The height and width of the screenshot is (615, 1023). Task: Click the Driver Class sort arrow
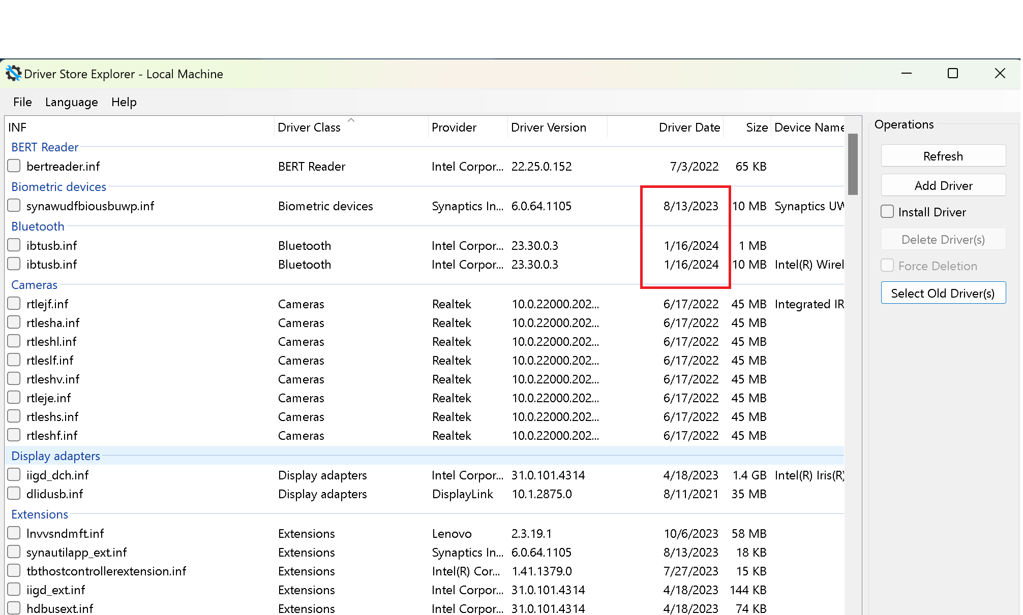click(x=351, y=120)
